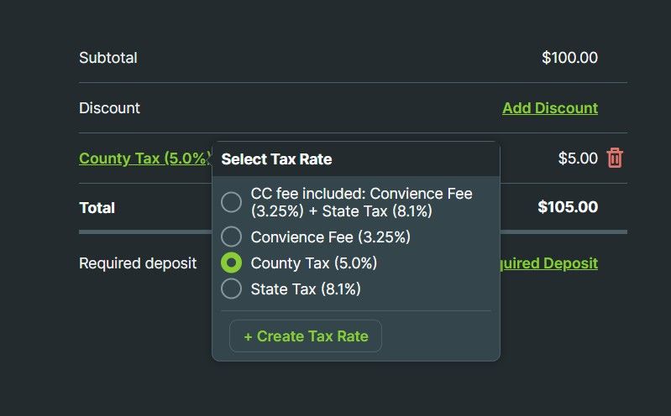Click the Required deposit row label
Viewport: 671px width, 416px height.
point(138,263)
